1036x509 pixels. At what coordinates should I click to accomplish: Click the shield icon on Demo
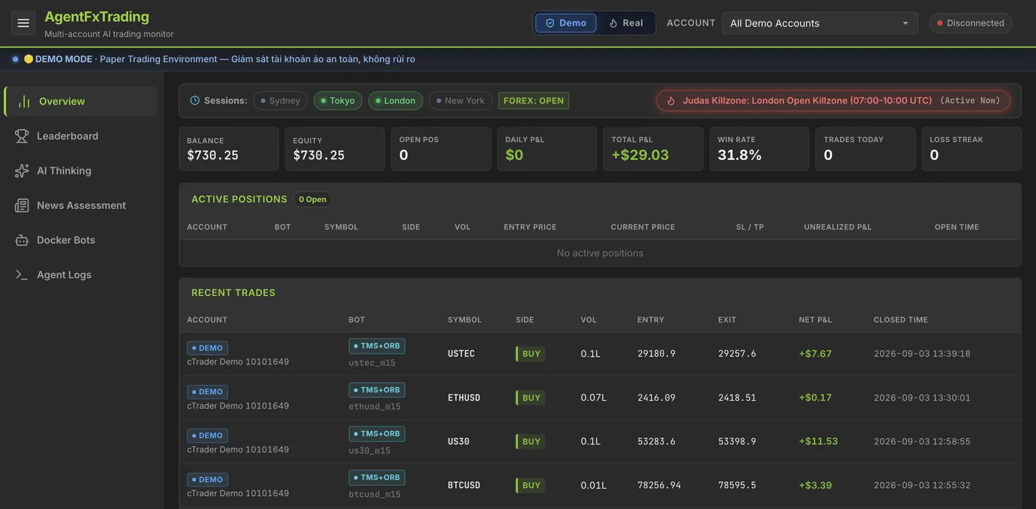(550, 23)
